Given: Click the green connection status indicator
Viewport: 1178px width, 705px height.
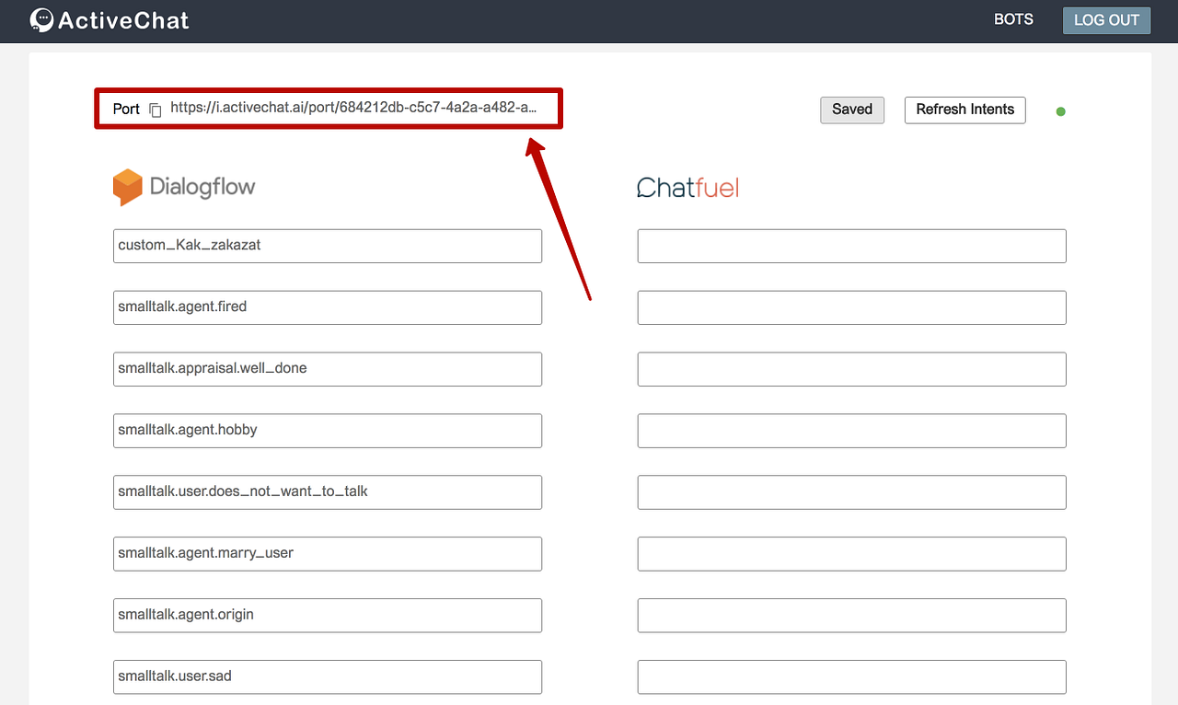Looking at the screenshot, I should (x=1060, y=110).
